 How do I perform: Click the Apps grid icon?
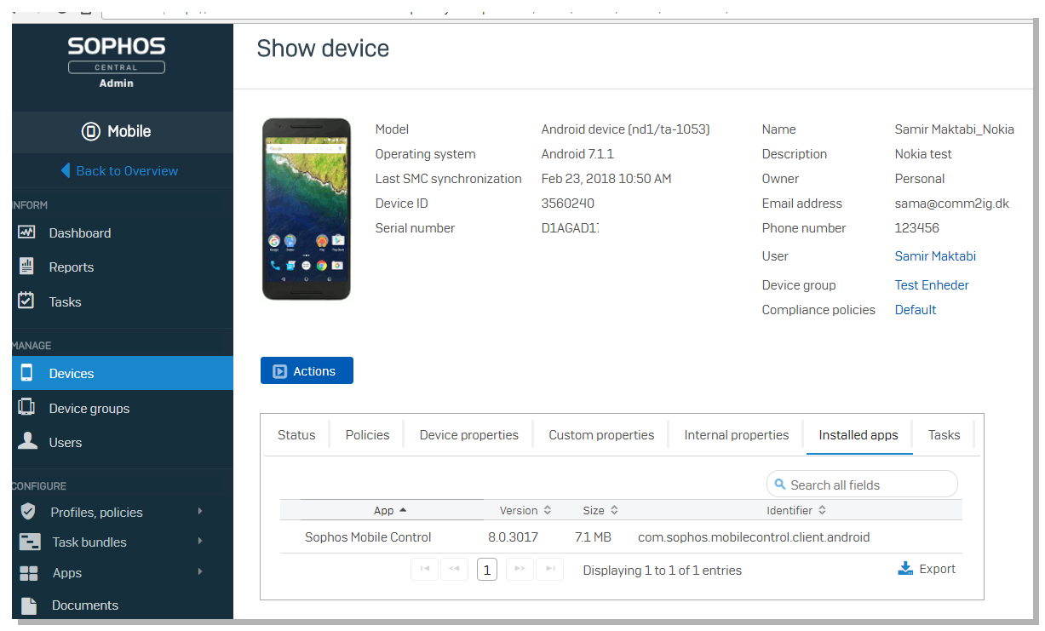pos(29,573)
